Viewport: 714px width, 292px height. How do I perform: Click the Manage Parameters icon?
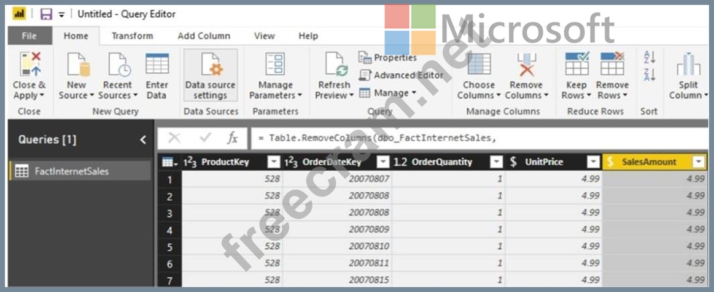tap(276, 64)
